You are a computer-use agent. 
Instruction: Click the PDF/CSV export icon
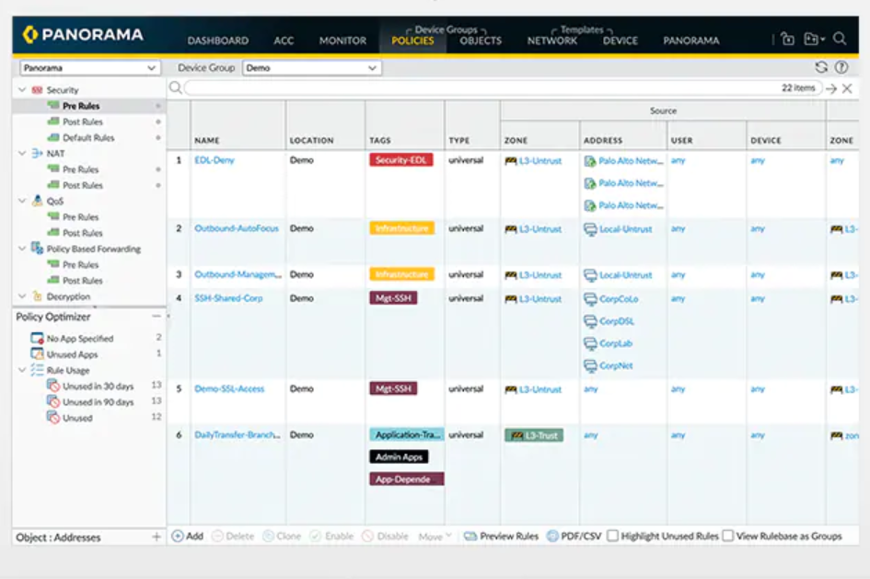coord(552,537)
